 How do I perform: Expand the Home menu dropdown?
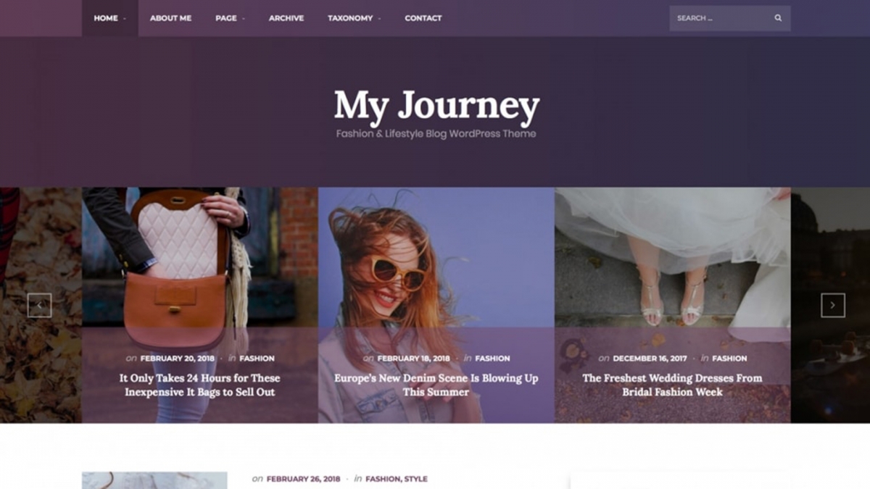tap(109, 18)
